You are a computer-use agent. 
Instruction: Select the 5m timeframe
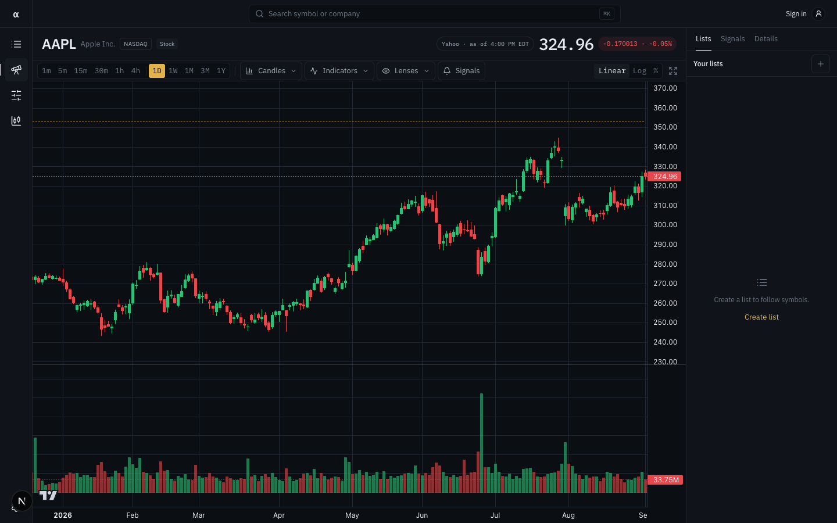coord(62,71)
